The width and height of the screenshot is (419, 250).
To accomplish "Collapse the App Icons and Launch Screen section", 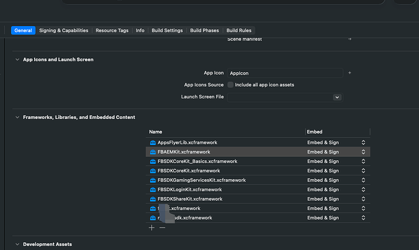I will [16, 59].
